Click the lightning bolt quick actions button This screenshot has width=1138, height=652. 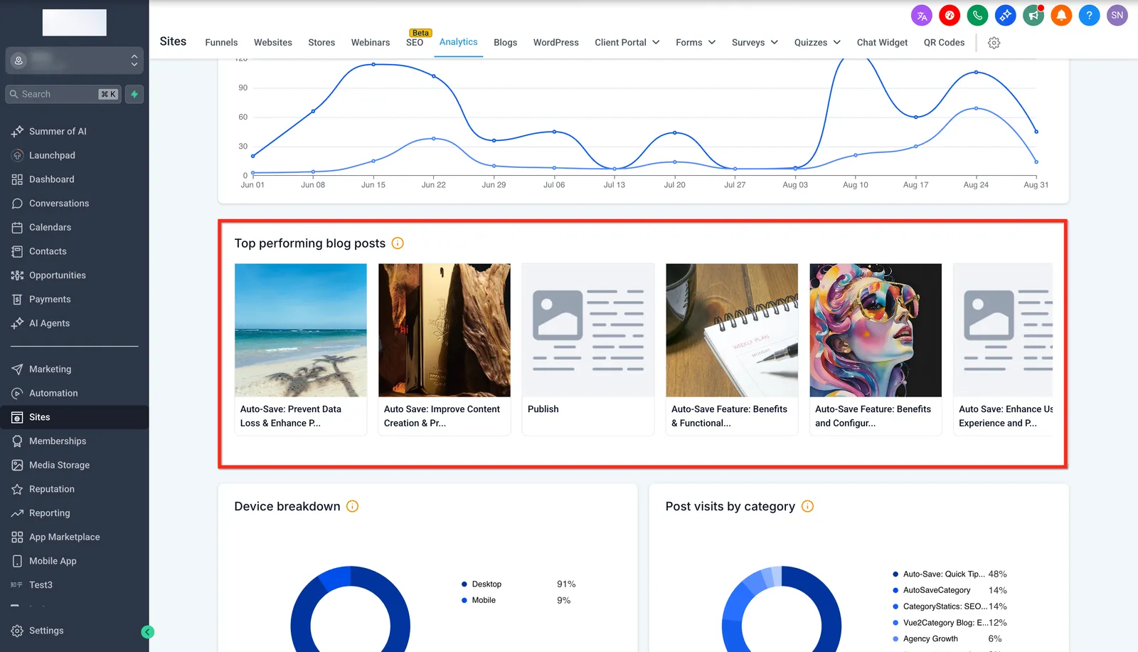tap(134, 94)
